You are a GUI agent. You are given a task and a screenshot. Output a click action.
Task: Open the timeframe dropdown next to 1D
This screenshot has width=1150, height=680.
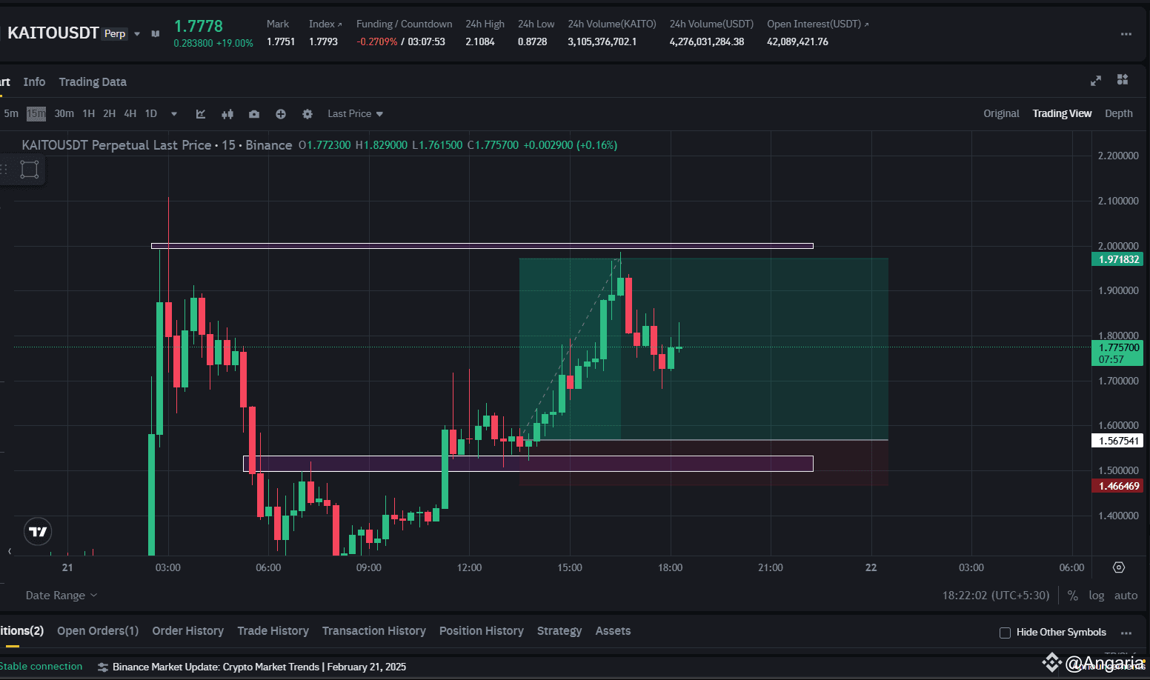coord(173,113)
